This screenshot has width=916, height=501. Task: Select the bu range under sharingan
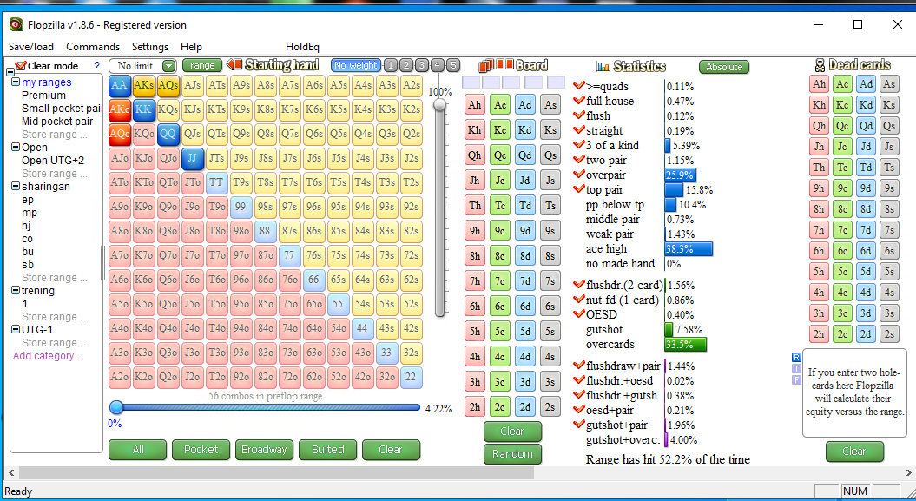28,252
